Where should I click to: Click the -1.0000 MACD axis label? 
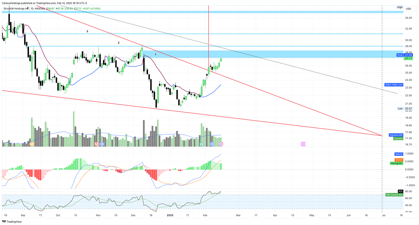tap(409, 186)
